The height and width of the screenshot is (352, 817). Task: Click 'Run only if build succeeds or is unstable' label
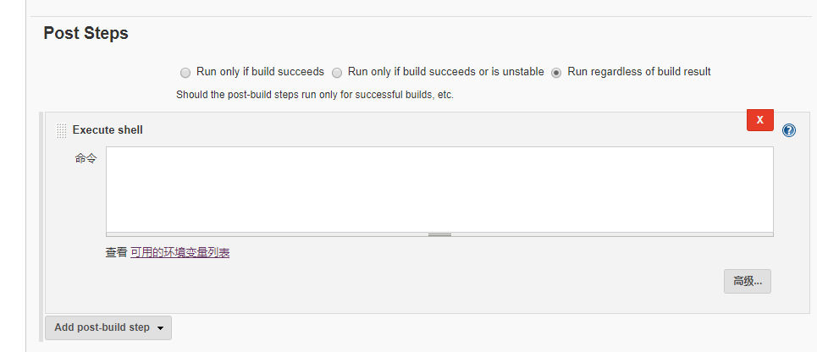click(x=445, y=72)
